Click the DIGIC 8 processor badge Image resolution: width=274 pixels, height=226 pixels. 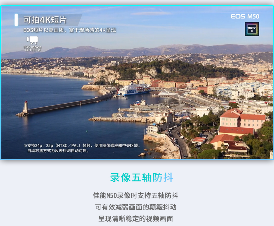point(252,29)
